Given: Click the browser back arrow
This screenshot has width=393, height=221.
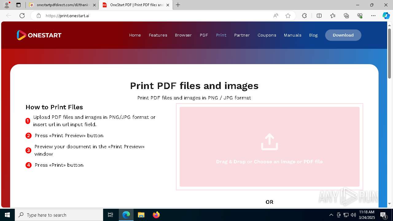Looking at the screenshot, I should click(9, 16).
